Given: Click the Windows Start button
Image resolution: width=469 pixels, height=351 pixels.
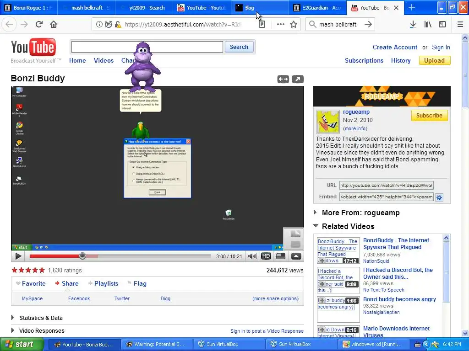Looking at the screenshot, I should [22, 345].
